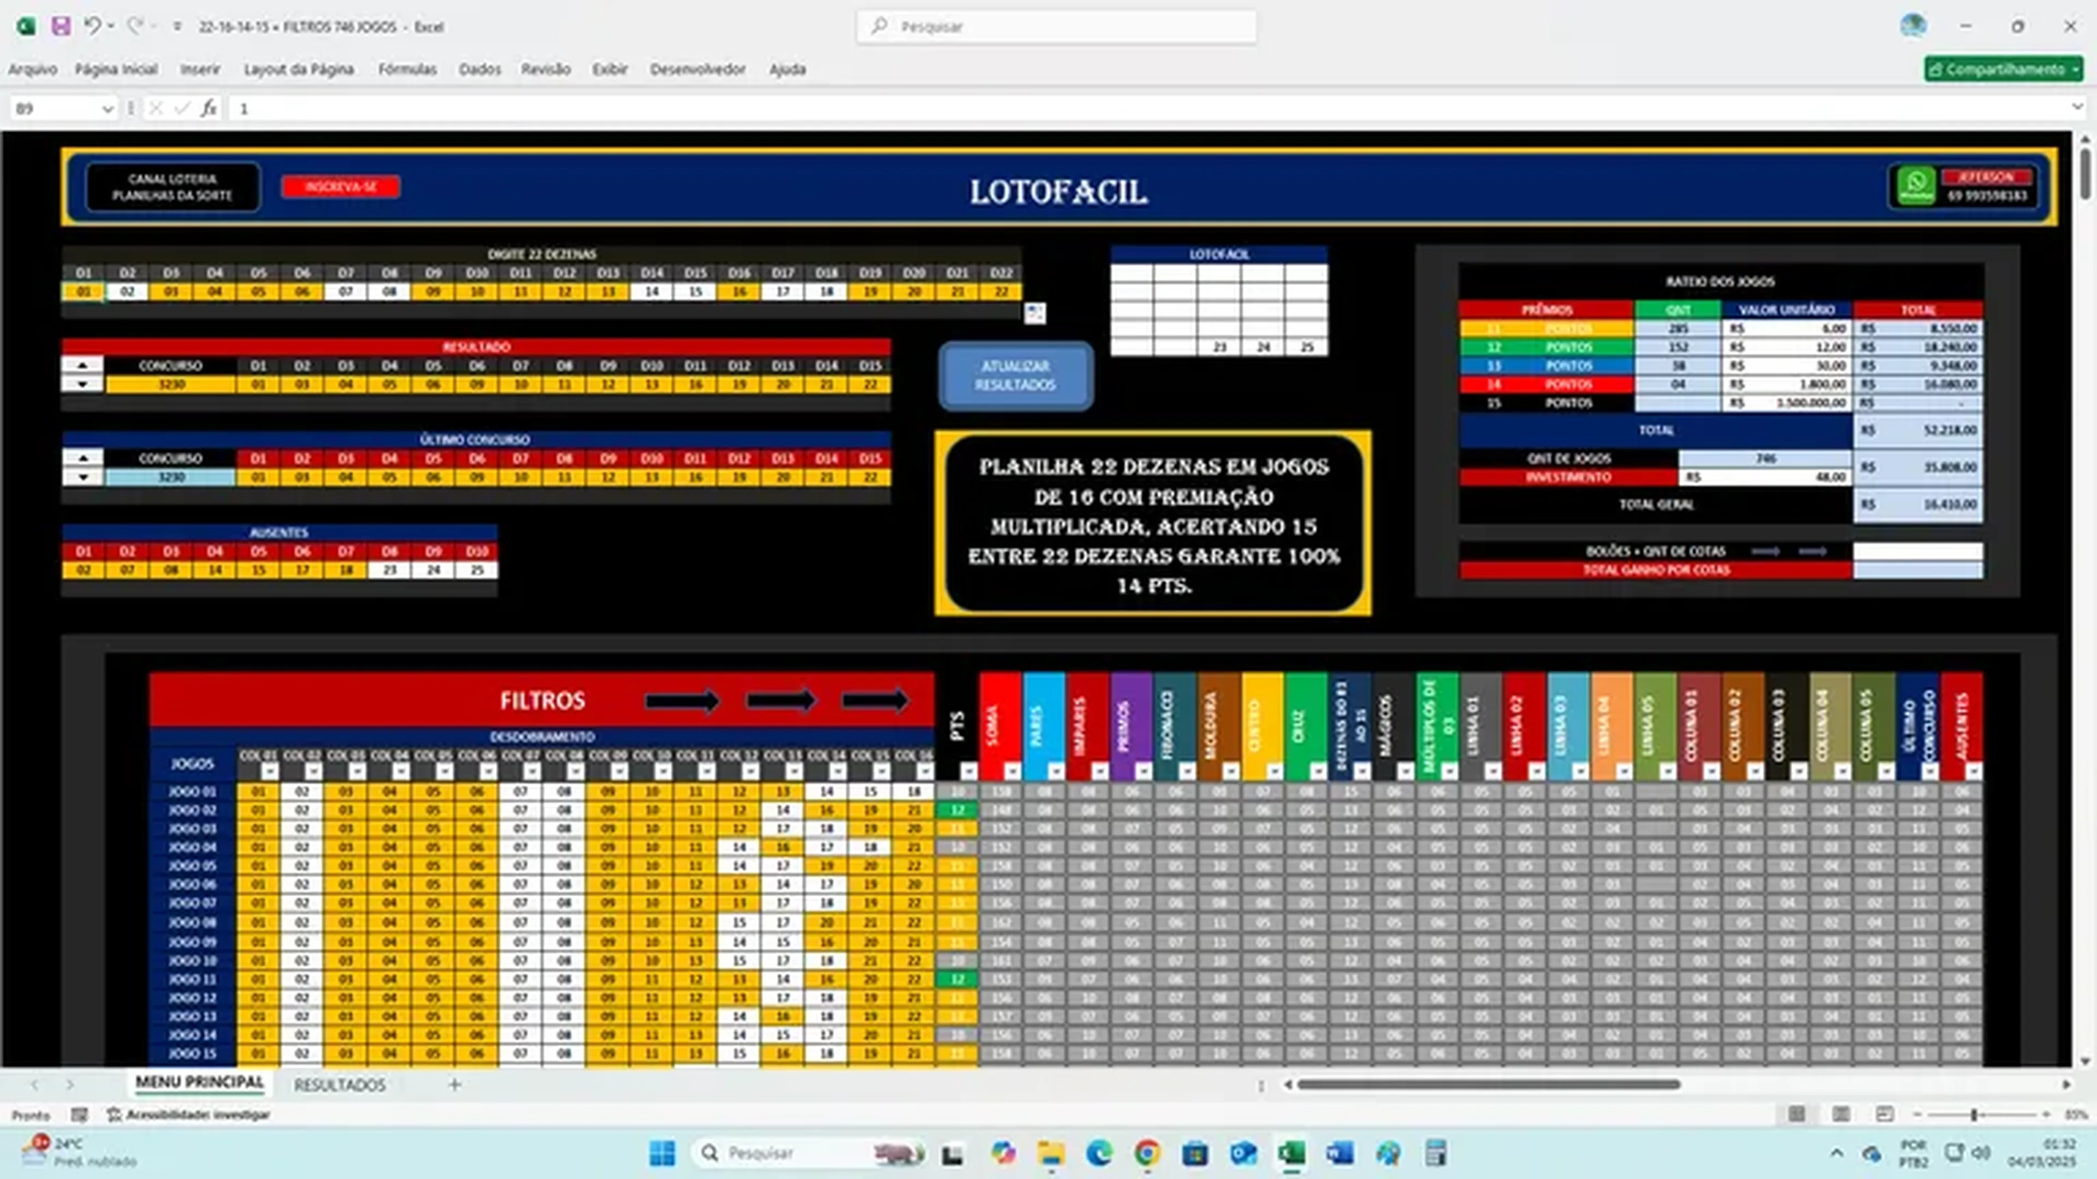Click the down spinner beside RESULTADO concurso
The height and width of the screenshot is (1179, 2097).
tap(82, 384)
